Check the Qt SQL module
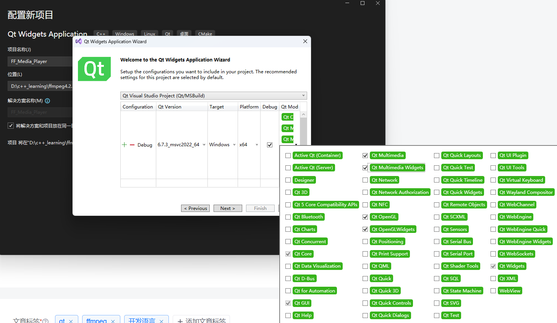This screenshot has height=323, width=557. tap(437, 279)
